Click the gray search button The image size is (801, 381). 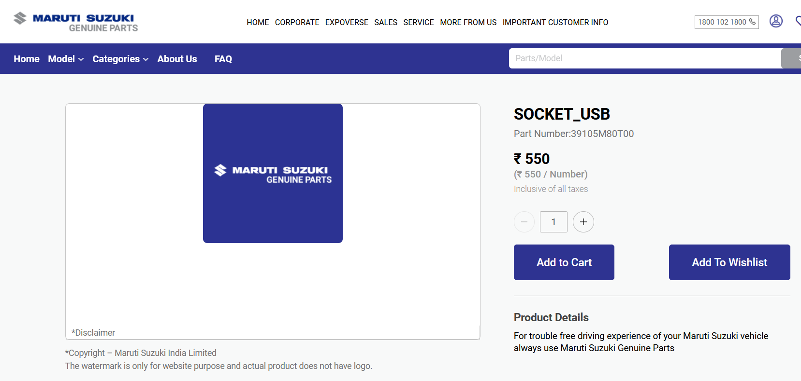point(793,58)
